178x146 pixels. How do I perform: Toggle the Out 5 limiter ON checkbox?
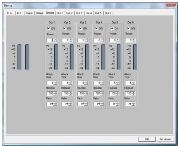(x=112, y=28)
